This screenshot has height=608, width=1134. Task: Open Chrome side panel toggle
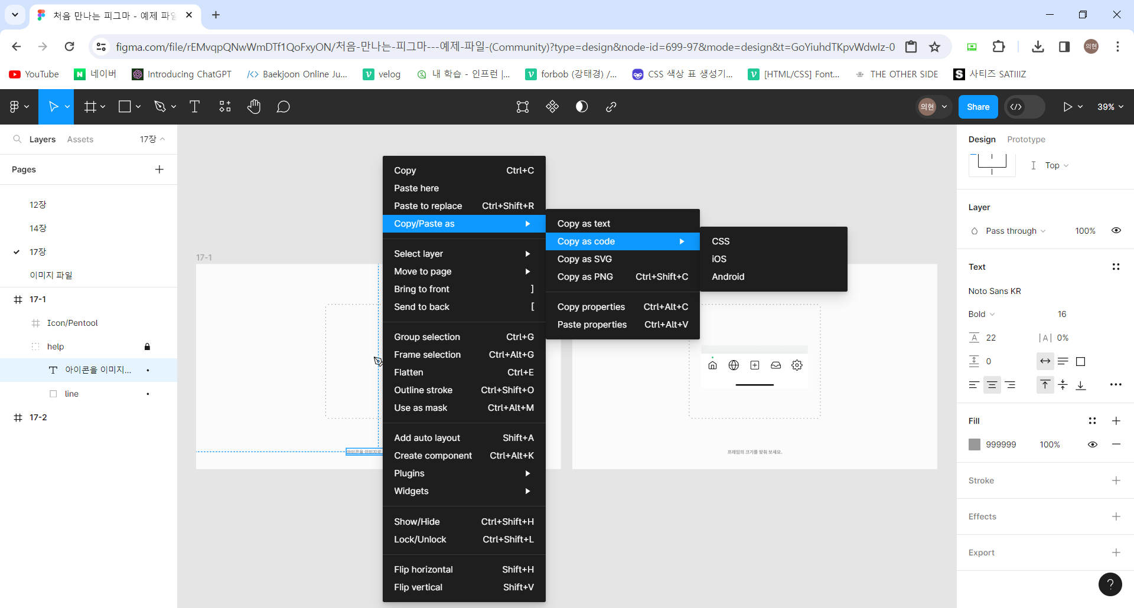coord(1064,47)
